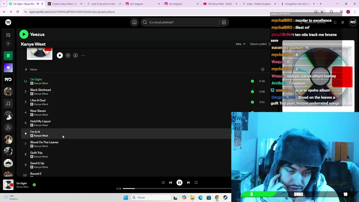Switch to Create a Kanye West tab
Image resolution: width=359 pixels, height=202 pixels.
coord(64,4)
